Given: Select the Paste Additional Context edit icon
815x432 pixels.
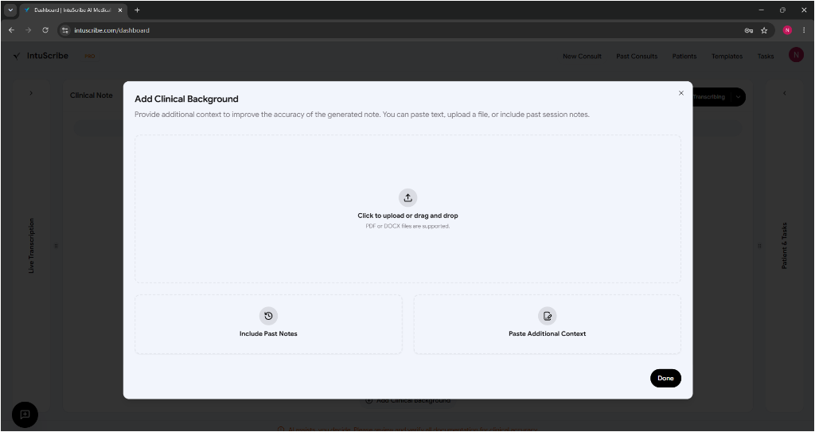Looking at the screenshot, I should point(547,316).
